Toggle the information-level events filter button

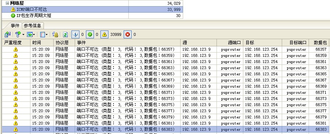tap(75, 34)
